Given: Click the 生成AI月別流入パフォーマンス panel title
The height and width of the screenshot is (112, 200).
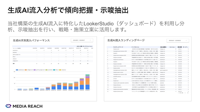Looking at the screenshot, I should [x=31, y=40].
